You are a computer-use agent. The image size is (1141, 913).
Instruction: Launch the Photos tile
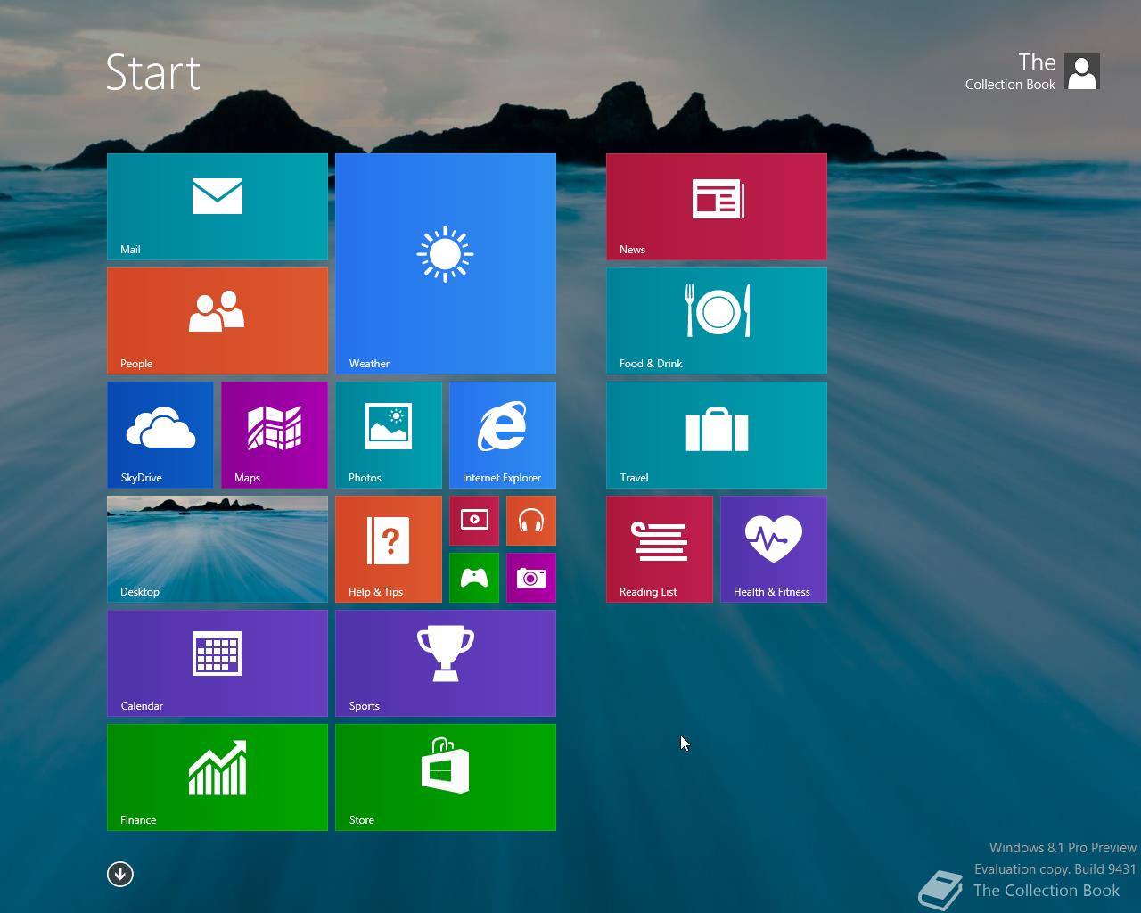pyautogui.click(x=389, y=435)
